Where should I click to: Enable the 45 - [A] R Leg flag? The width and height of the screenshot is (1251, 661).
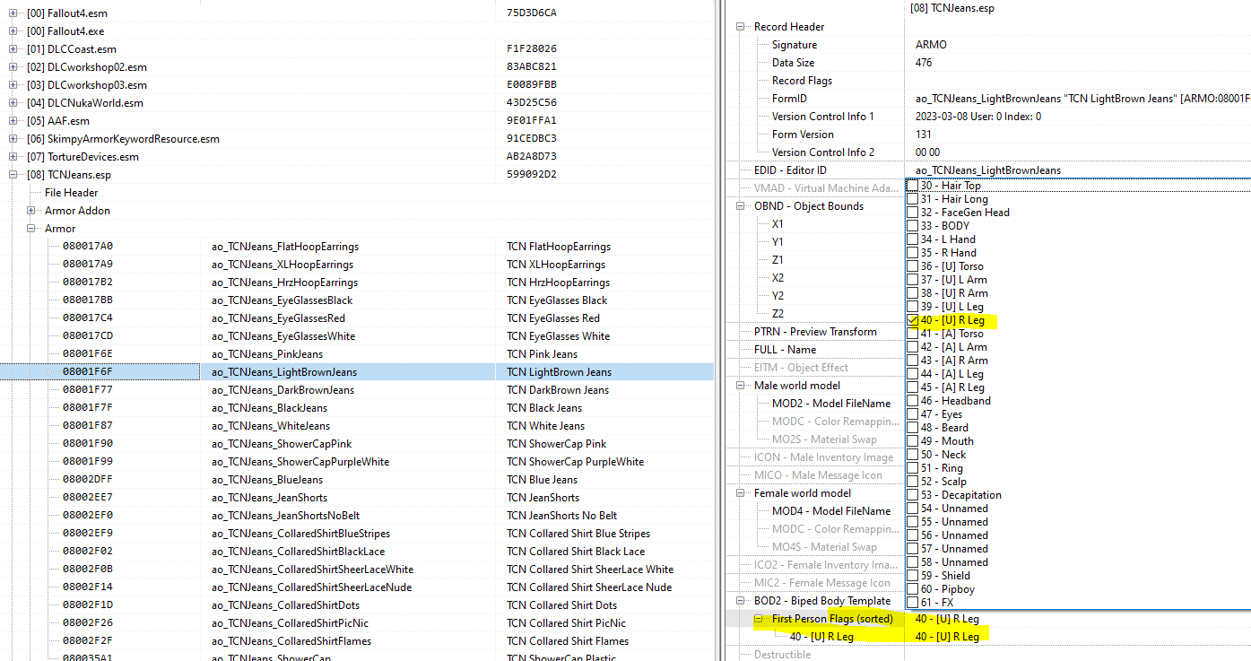[913, 387]
